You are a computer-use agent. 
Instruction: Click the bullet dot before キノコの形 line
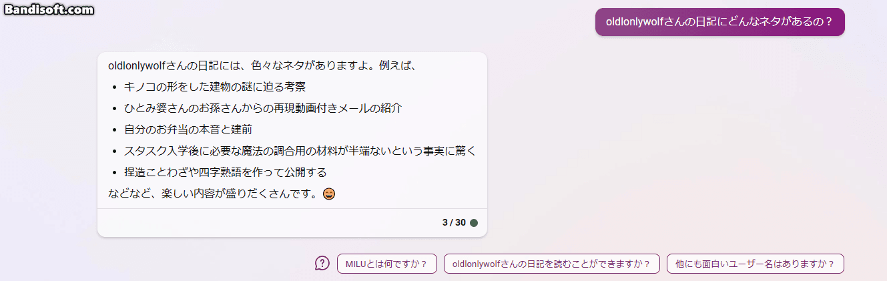tap(115, 87)
